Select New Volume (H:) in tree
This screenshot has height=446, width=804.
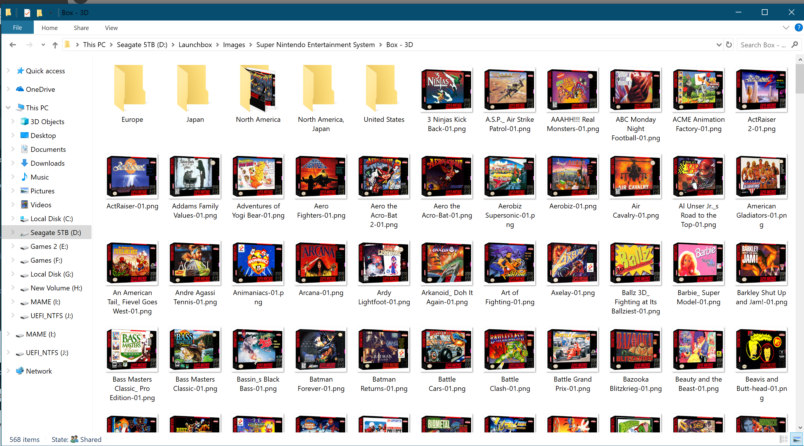[56, 288]
